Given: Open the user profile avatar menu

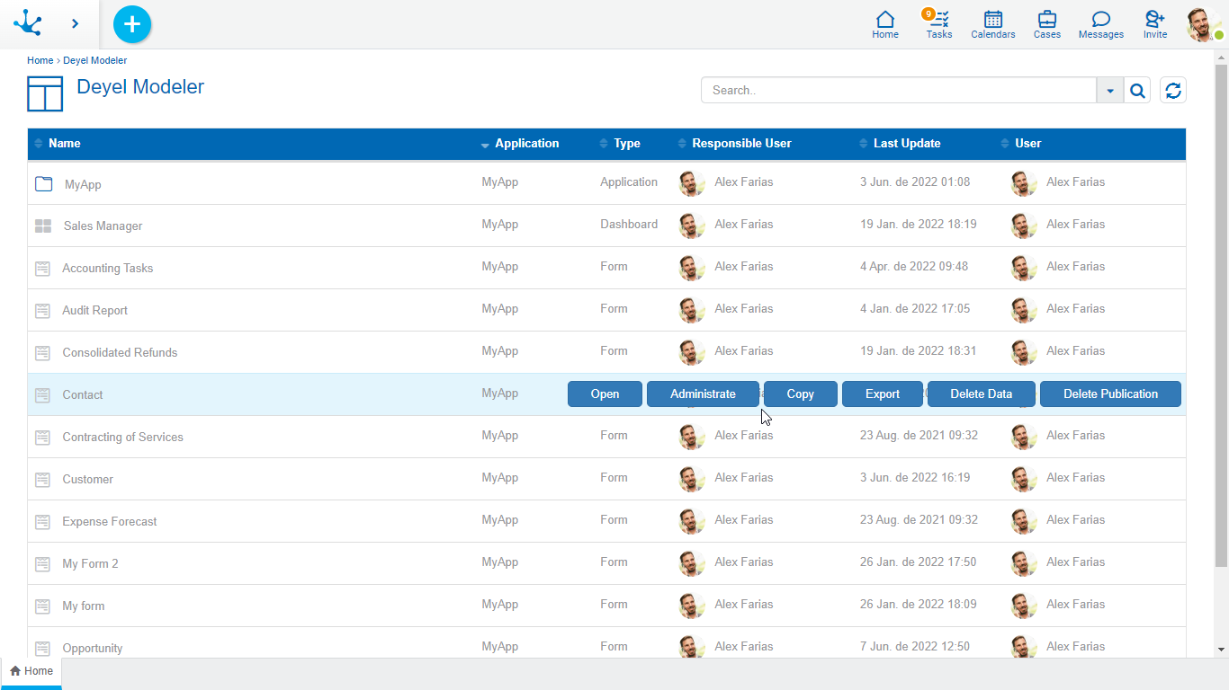Looking at the screenshot, I should (x=1204, y=24).
